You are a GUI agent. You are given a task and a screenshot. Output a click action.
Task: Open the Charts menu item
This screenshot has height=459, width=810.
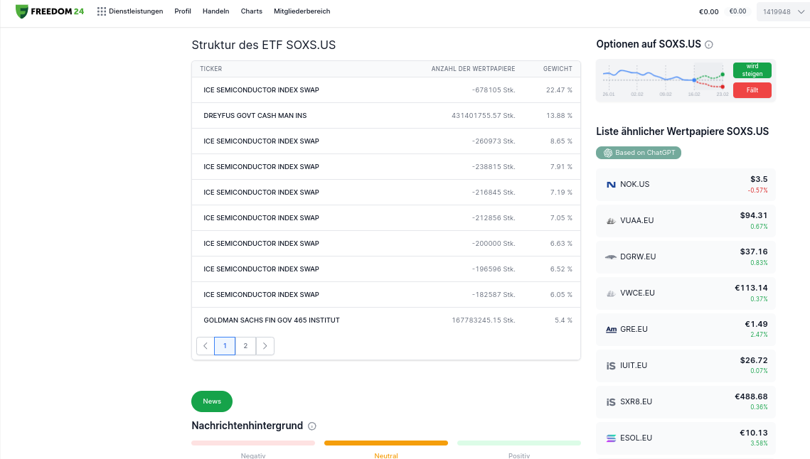coord(252,11)
